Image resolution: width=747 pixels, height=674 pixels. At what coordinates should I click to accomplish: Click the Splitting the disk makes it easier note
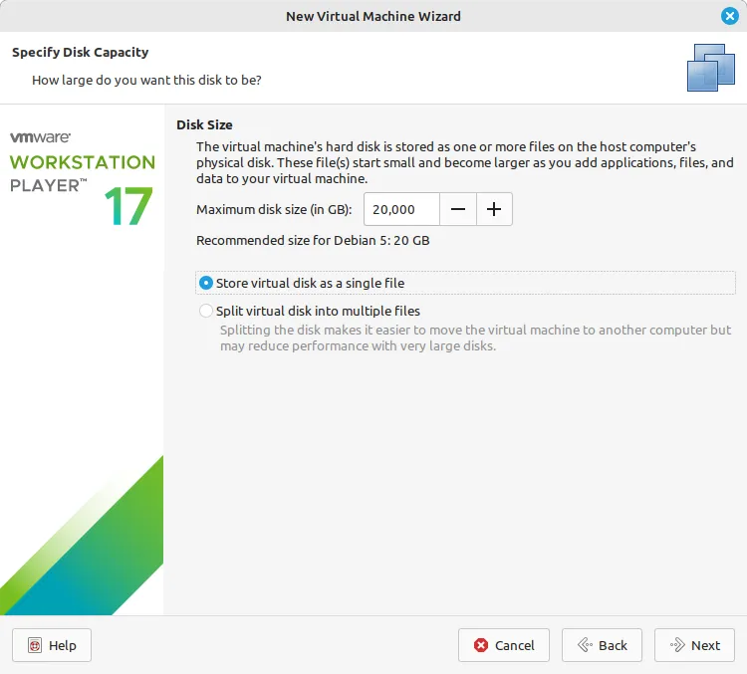click(475, 337)
